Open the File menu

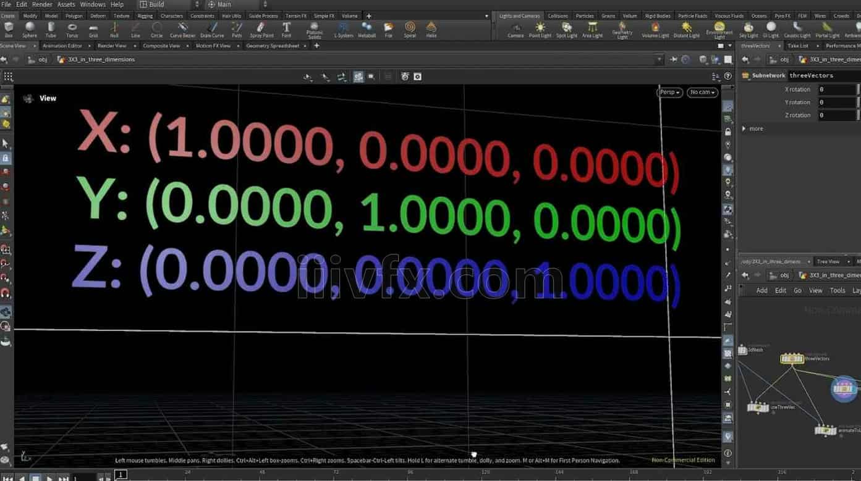[x=6, y=4]
